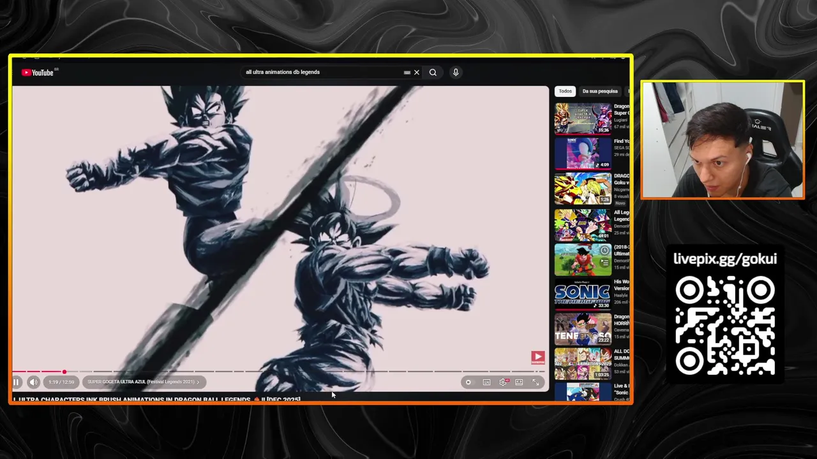The image size is (817, 459).
Task: Seek on the video progress bar
Action: coord(279,371)
